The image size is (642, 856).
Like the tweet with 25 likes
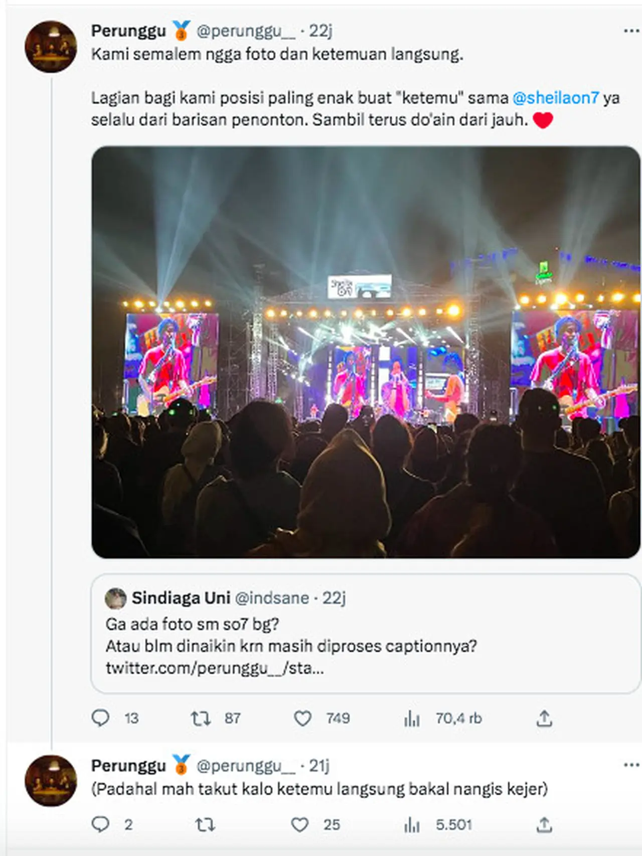[300, 825]
